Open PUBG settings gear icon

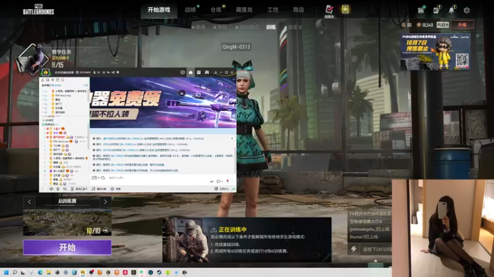coord(467,10)
